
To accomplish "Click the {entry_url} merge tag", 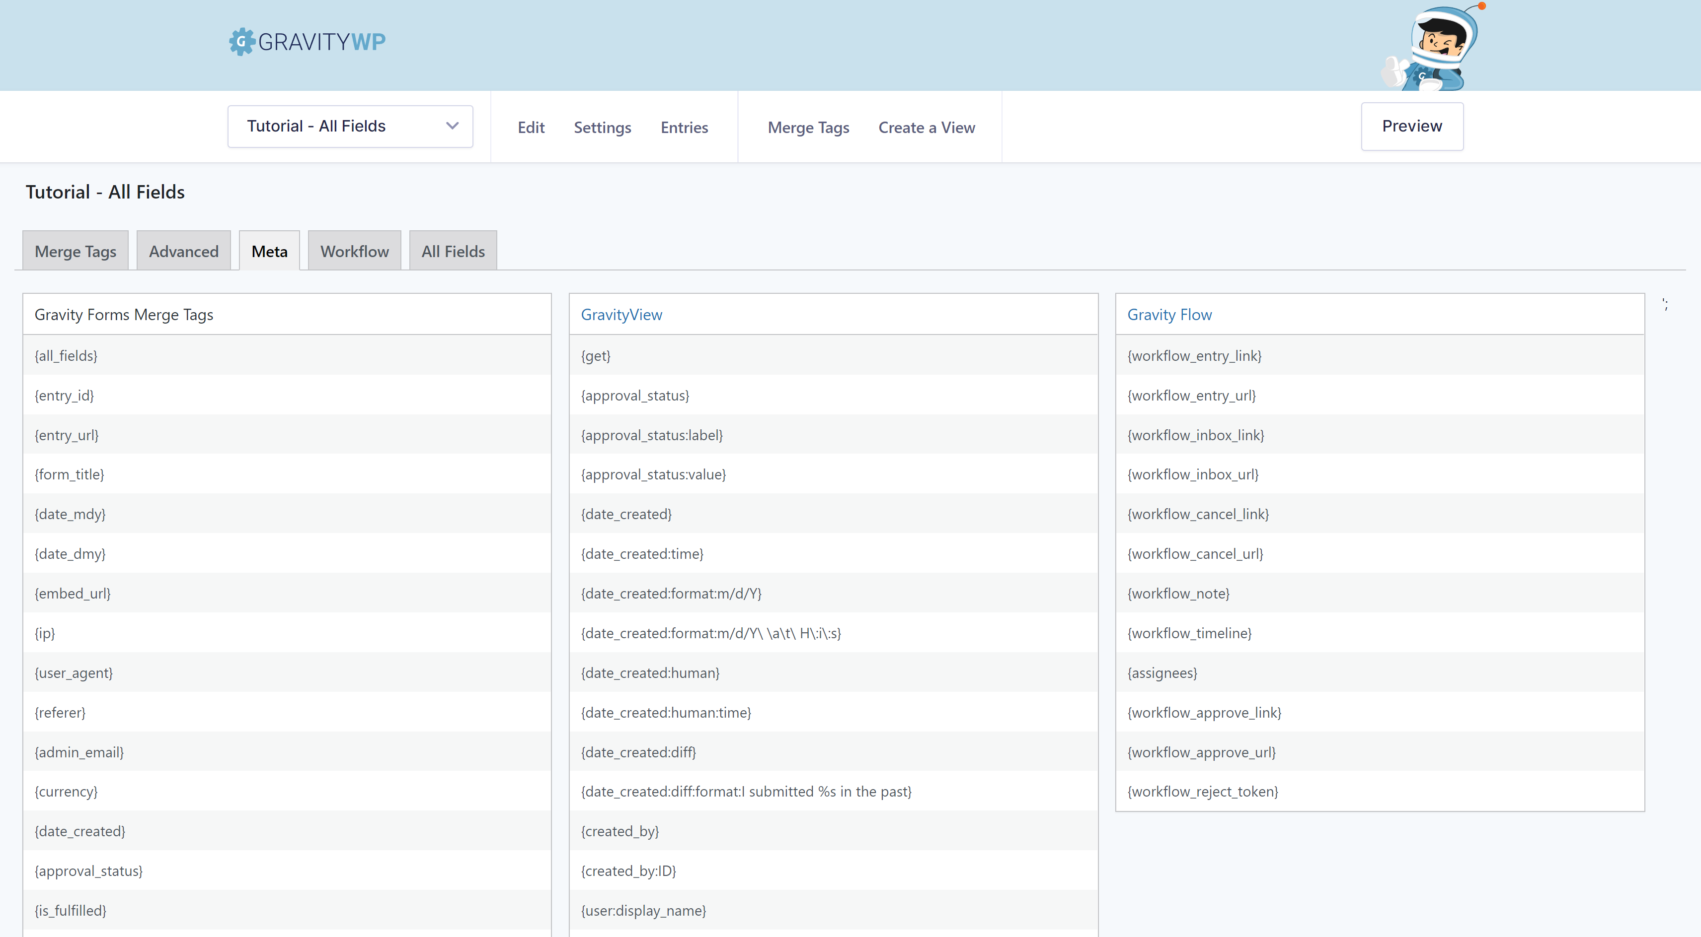I will pyautogui.click(x=67, y=435).
